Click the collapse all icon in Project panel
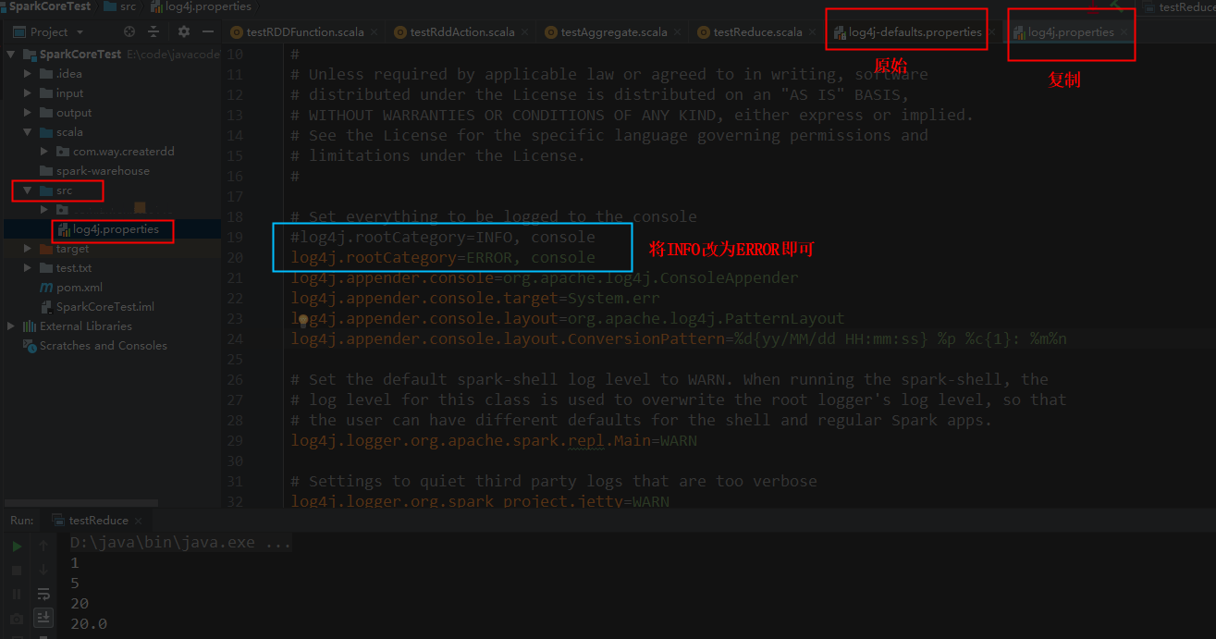This screenshot has height=639, width=1216. coord(154,31)
